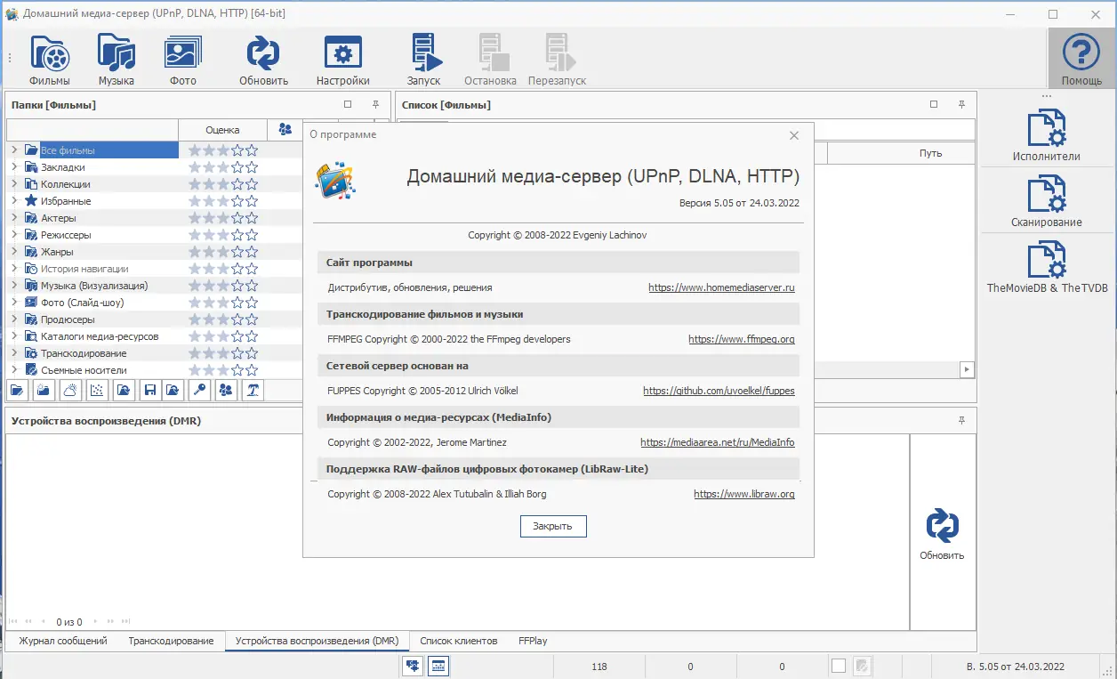Expand the Жанры tree node
This screenshot has height=679, width=1117.
pyautogui.click(x=14, y=252)
